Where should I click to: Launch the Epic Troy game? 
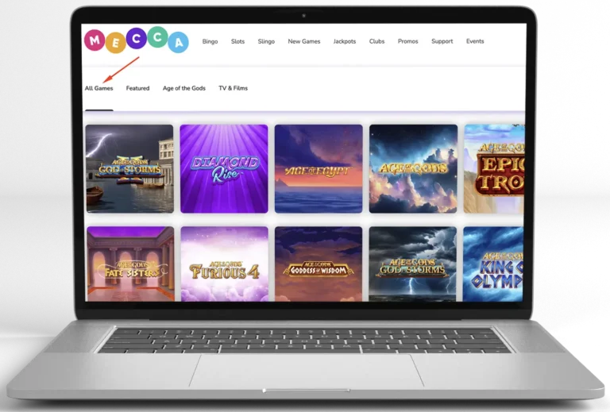494,168
